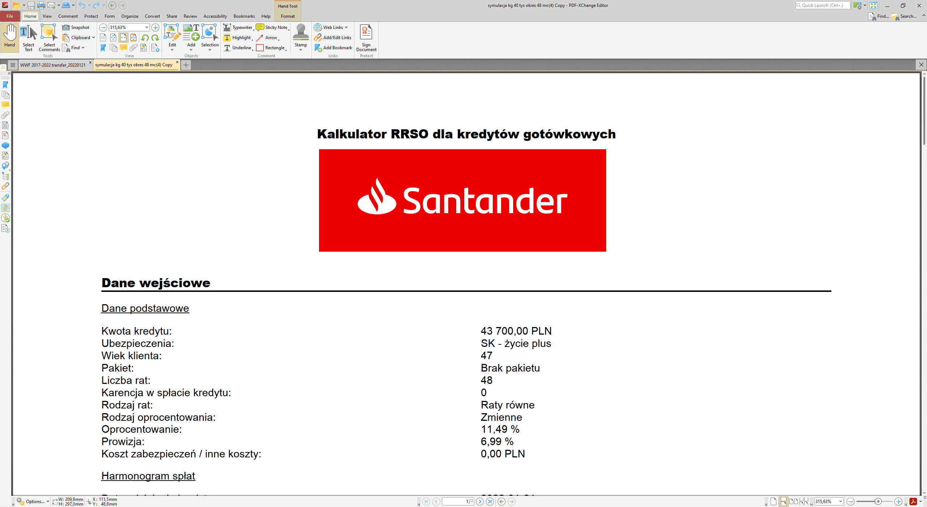The height and width of the screenshot is (507, 927).
Task: Click the page number input field
Action: point(458,502)
